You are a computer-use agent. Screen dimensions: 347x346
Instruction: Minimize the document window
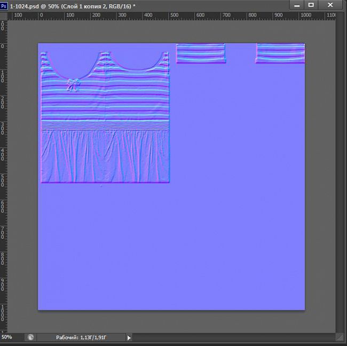click(297, 5)
